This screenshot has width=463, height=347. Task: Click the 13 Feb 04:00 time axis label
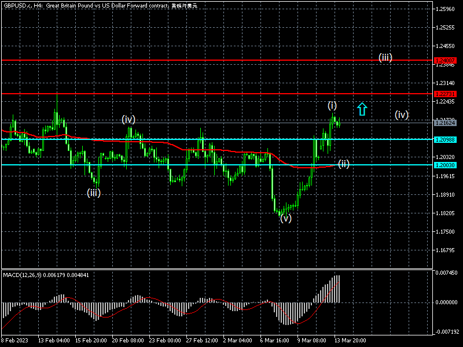point(54,340)
